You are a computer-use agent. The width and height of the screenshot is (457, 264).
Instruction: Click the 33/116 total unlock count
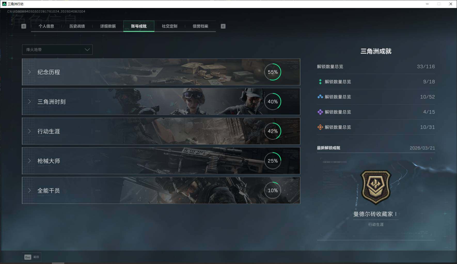click(x=426, y=67)
